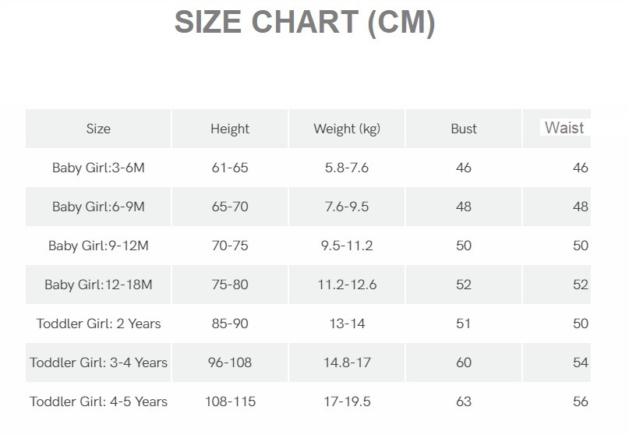Select the Baby Girl:3-6M row label
This screenshot has height=435, width=629.
98,168
